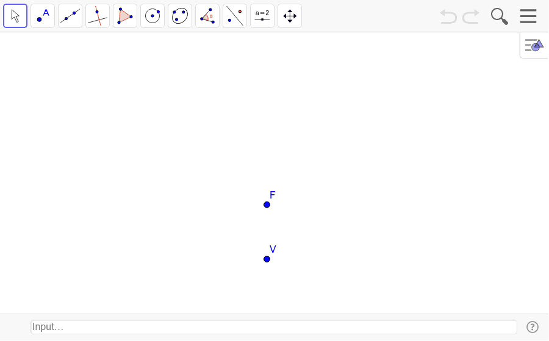Select the Line through two points tool
This screenshot has height=341, width=549.
coord(70,16)
